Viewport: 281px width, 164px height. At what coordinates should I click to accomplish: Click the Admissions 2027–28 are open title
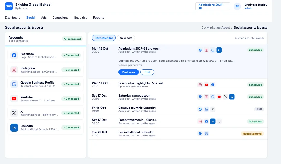click(x=139, y=49)
